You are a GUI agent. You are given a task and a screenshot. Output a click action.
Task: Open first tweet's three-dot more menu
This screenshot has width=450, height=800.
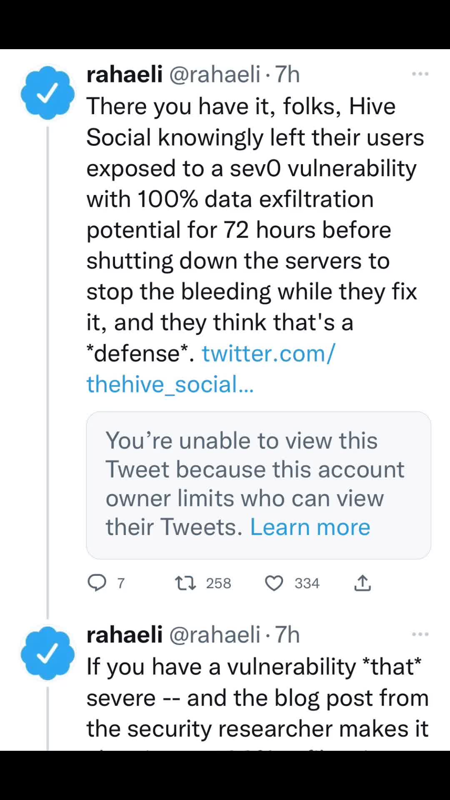click(420, 74)
